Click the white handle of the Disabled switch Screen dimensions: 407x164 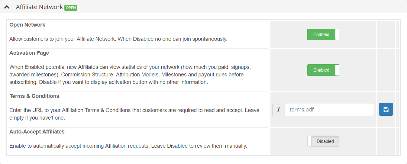point(309,141)
